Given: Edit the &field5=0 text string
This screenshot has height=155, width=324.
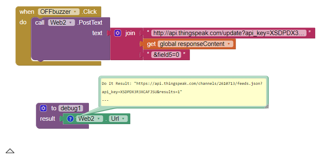Looking at the screenshot, I should point(166,55).
